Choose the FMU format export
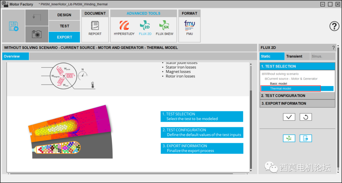The width and height of the screenshot is (342, 183). point(189,28)
